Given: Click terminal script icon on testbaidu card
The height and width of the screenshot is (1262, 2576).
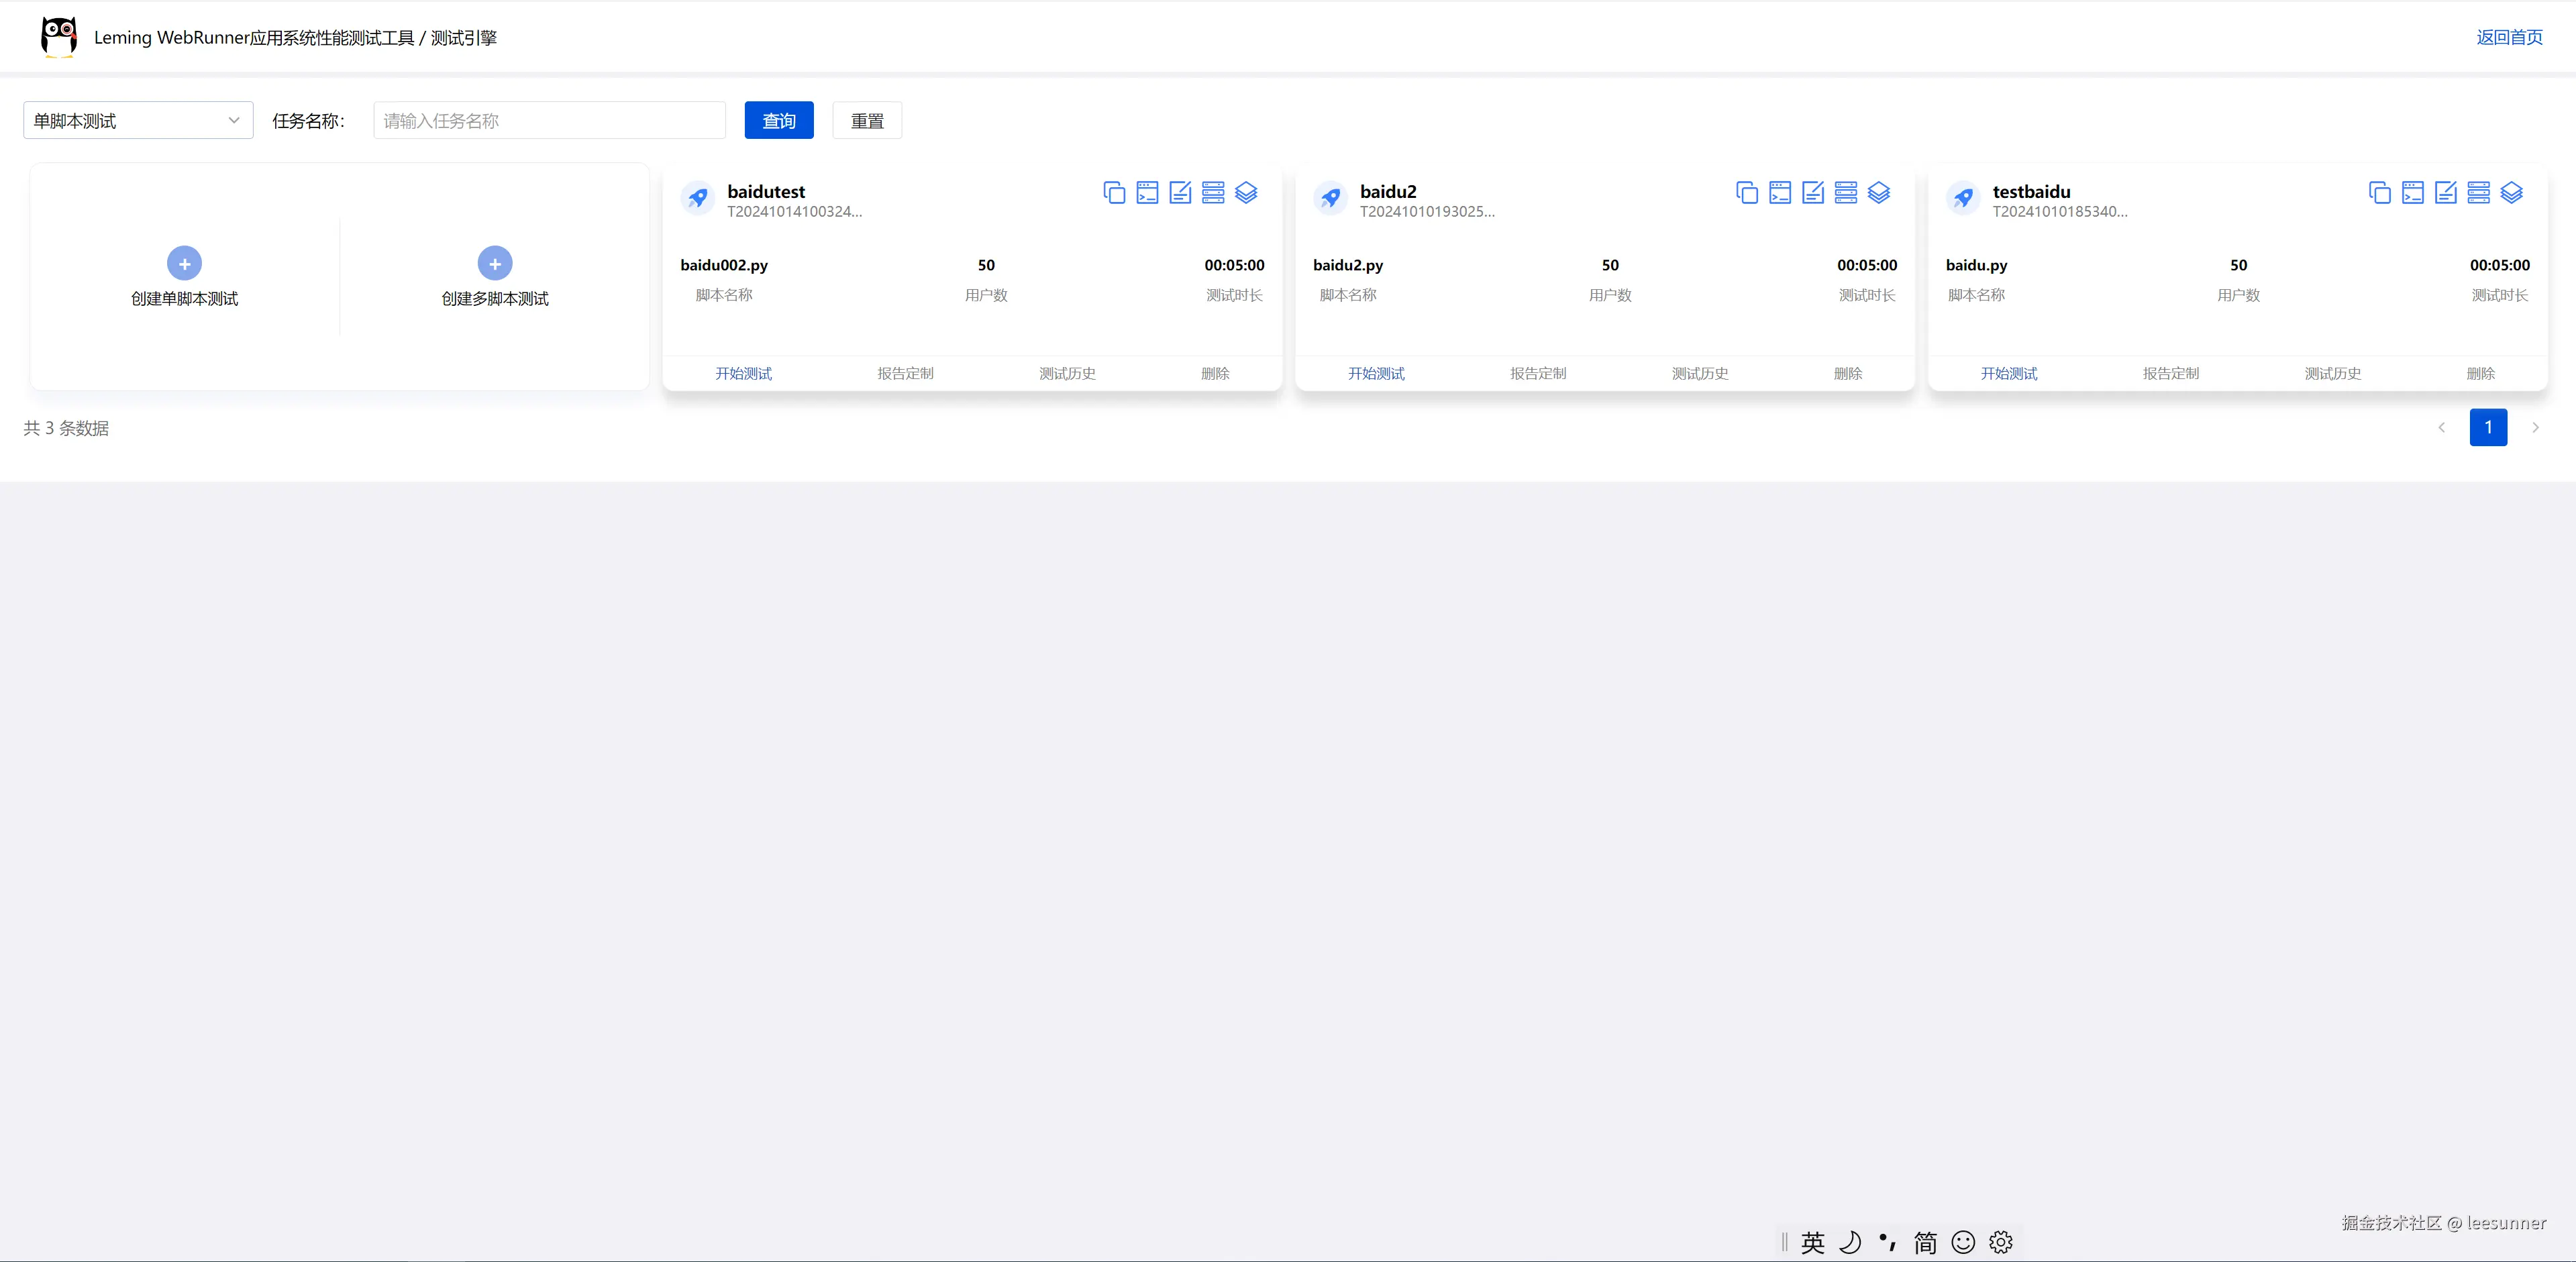Looking at the screenshot, I should point(2413,193).
